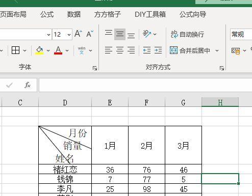
Task: Select the cell with value 45
Action: pyautogui.click(x=183, y=188)
